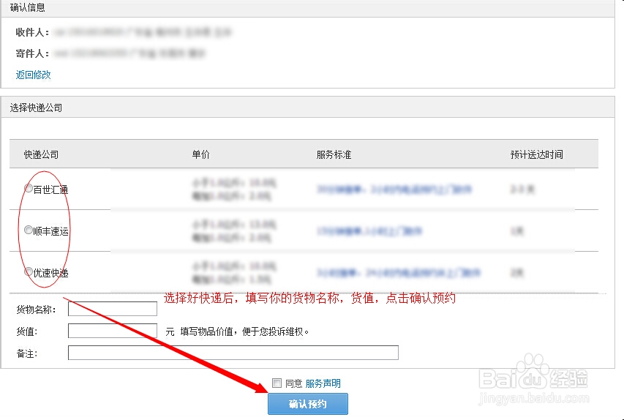
Task: Click the 顺丰速运 label text
Action: (50, 231)
